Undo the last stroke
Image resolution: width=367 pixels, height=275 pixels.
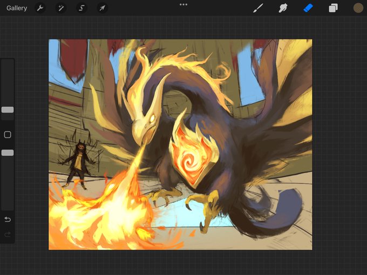(x=8, y=219)
